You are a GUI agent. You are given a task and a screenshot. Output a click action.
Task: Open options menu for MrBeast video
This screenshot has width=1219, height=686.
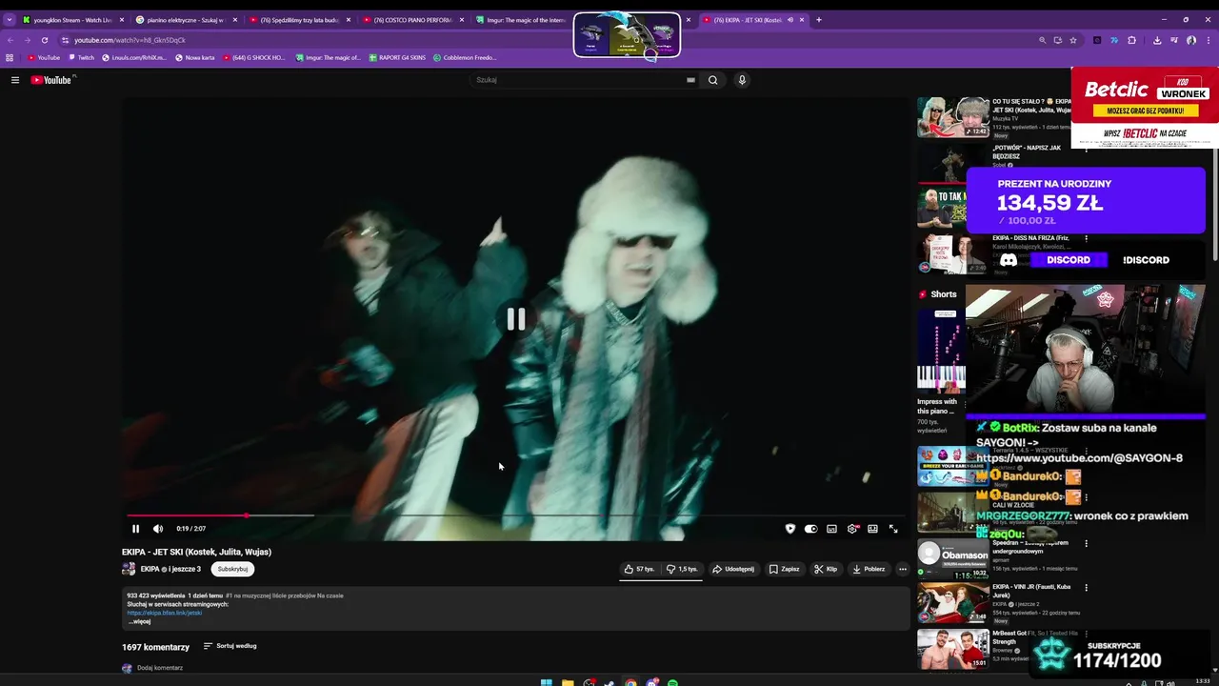point(1086,635)
